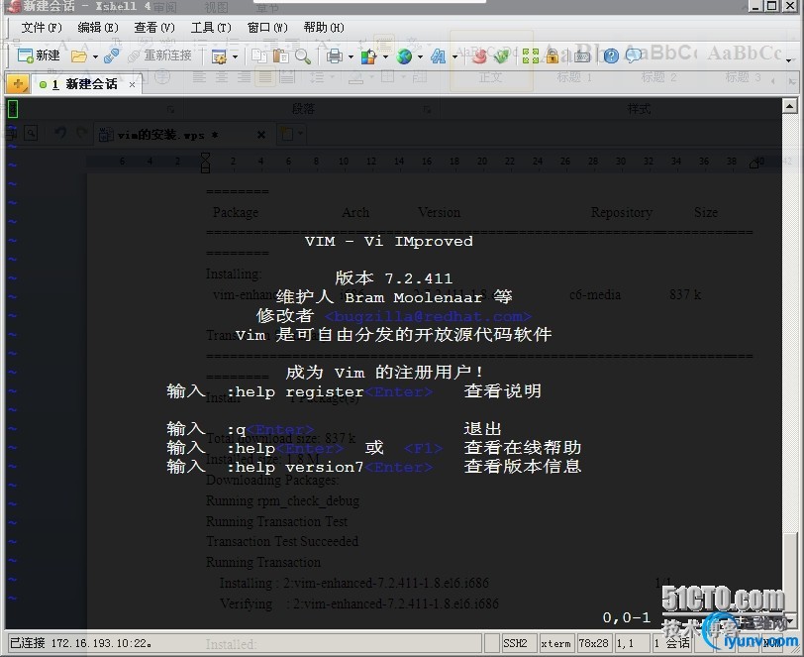Viewport: 804px width, 657px height.
Task: Click the Xshell title bar icon
Action: pyautogui.click(x=13, y=6)
